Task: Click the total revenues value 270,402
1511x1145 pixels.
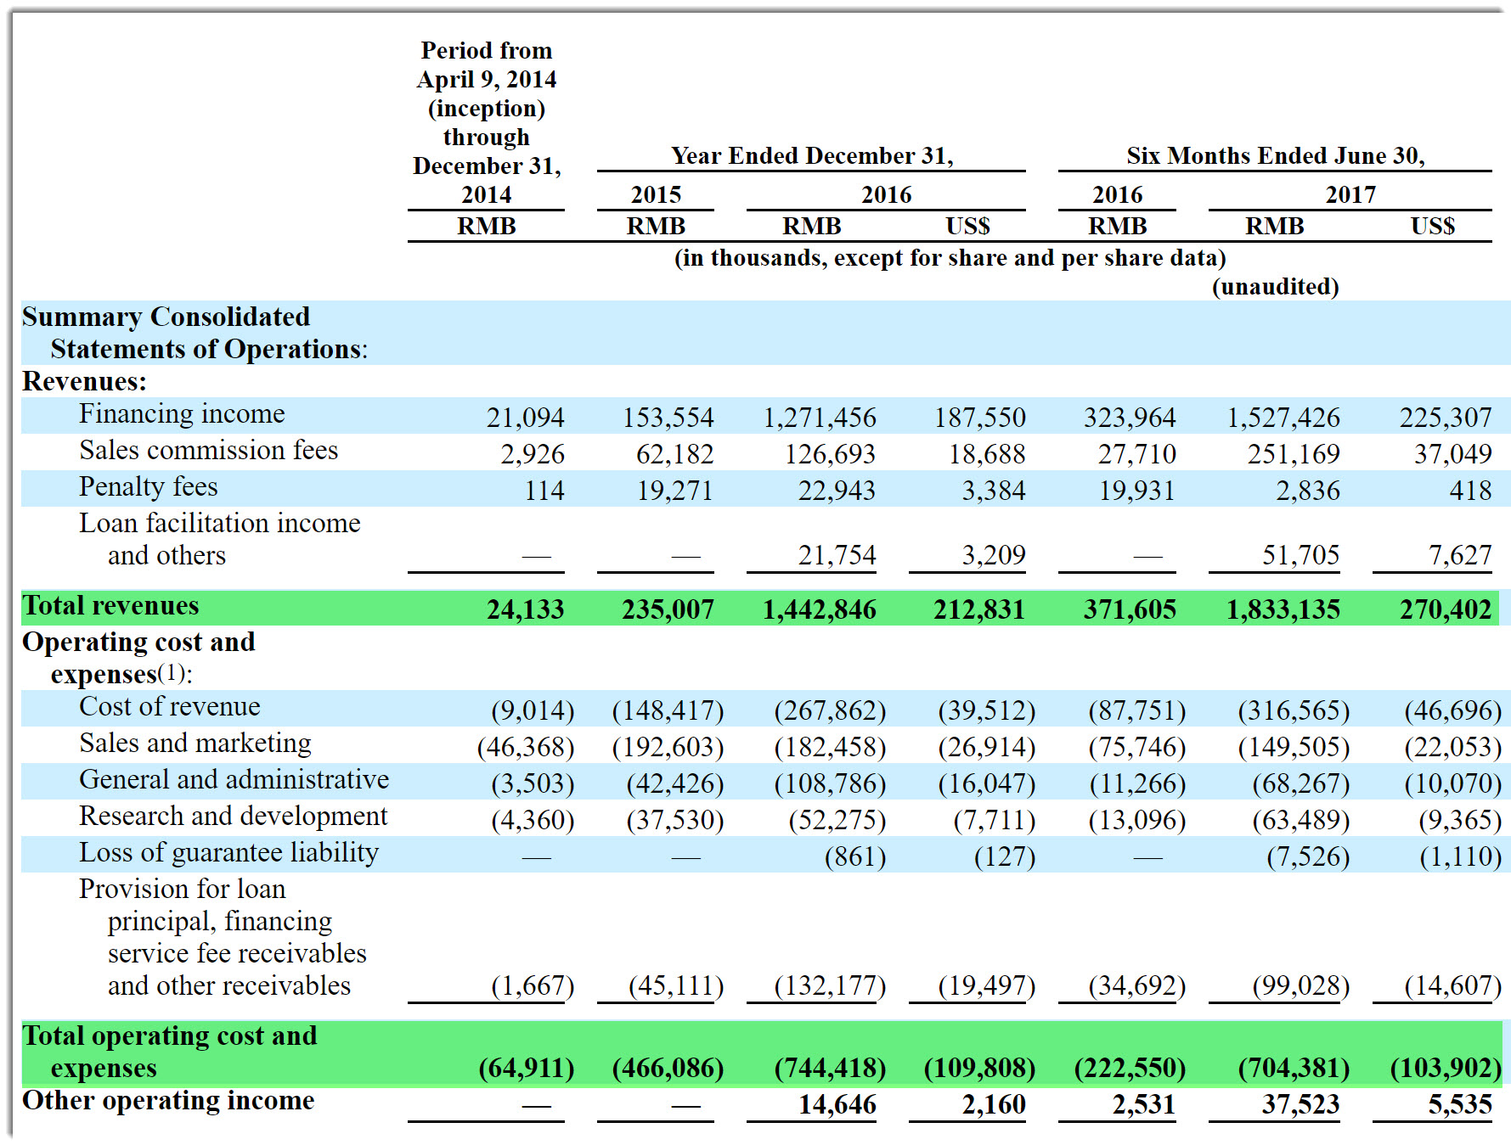Action: click(1446, 609)
